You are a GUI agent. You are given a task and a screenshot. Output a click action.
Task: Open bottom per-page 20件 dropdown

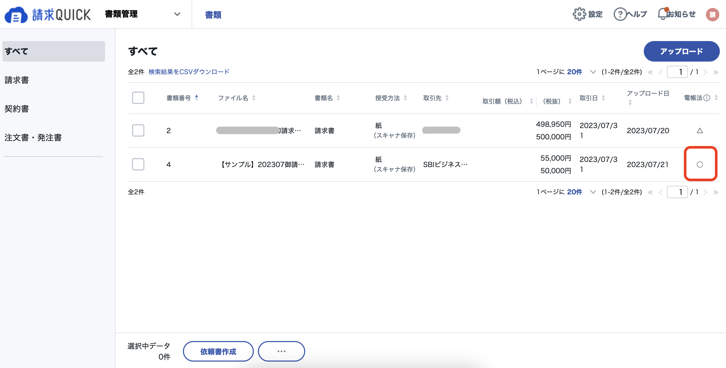581,192
